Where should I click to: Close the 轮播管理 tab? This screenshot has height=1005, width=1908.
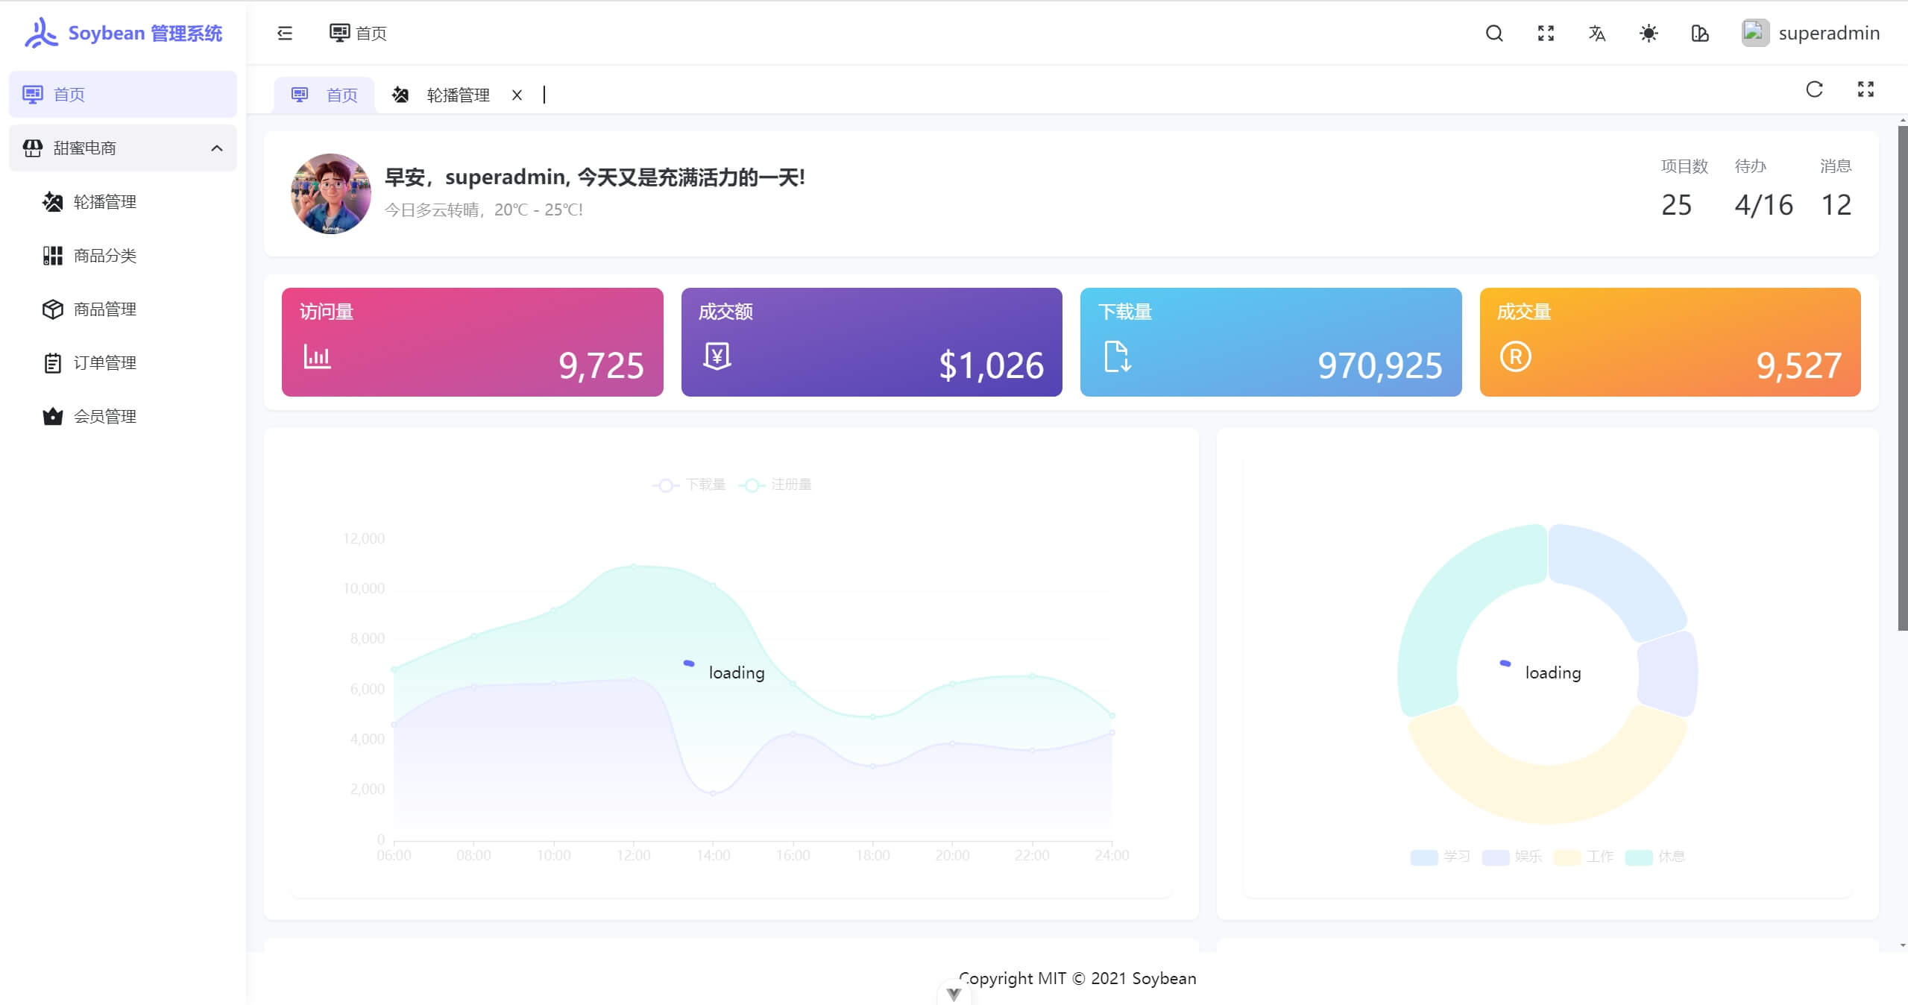(x=517, y=95)
